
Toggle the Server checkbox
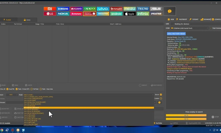point(161,95)
